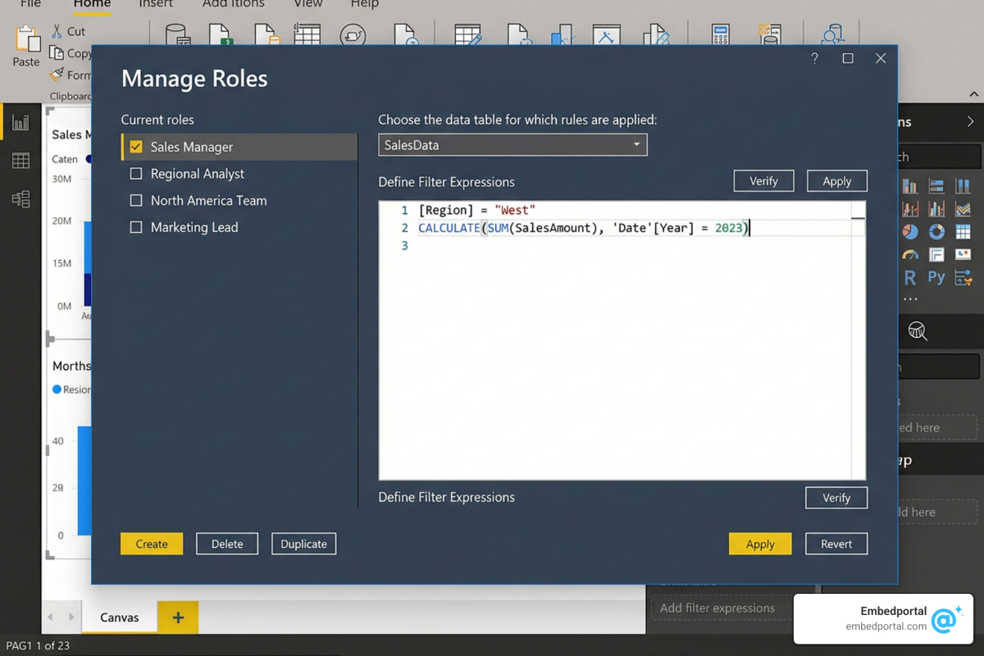Switch to Data table view icon
The height and width of the screenshot is (656, 984).
pyautogui.click(x=20, y=161)
